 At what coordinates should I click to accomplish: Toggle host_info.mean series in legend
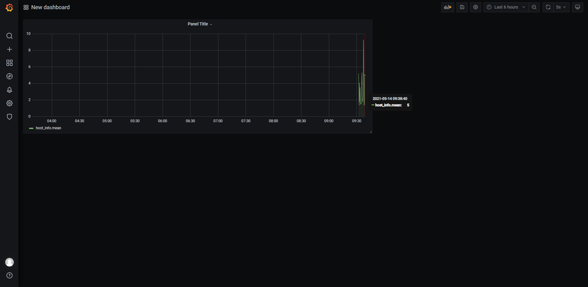click(48, 128)
